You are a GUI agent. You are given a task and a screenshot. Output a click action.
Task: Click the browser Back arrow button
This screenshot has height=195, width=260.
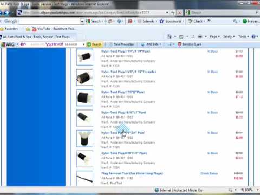[1, 12]
